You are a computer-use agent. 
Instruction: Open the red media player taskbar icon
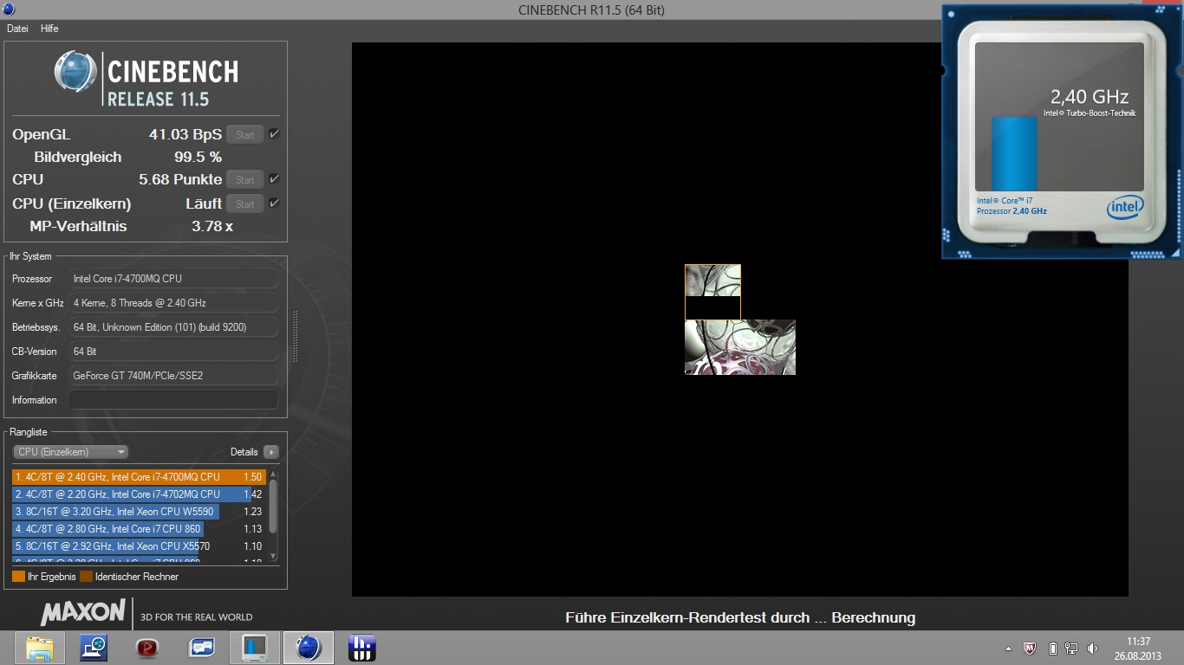click(147, 648)
